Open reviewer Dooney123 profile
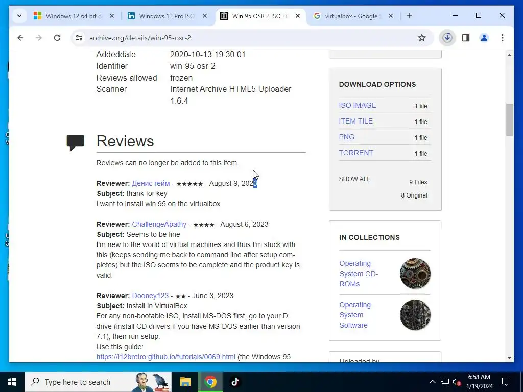 click(150, 296)
